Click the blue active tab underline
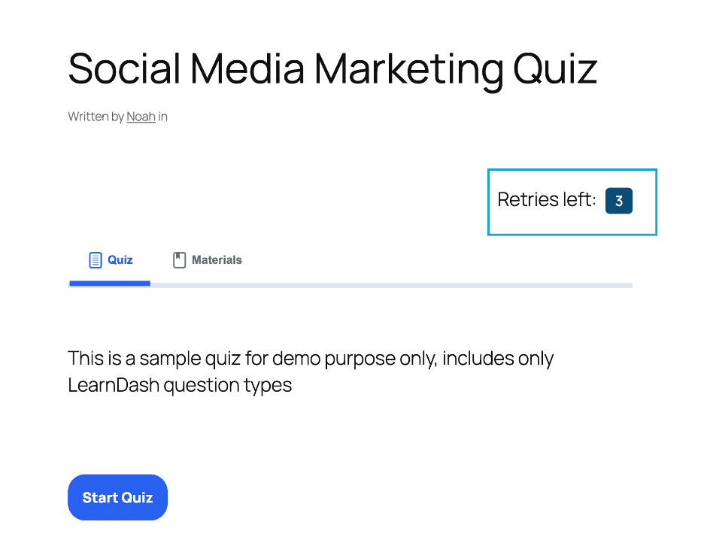This screenshot has width=704, height=546. click(x=110, y=284)
